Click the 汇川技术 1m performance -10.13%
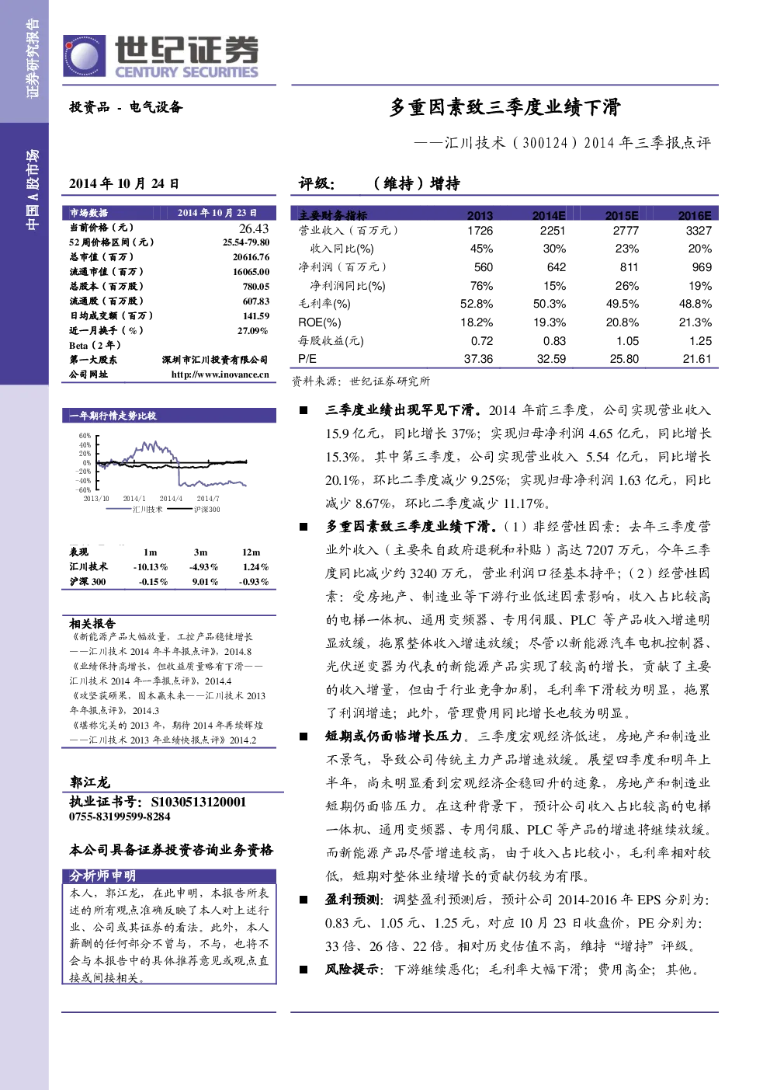The image size is (770, 1090). click(x=150, y=567)
